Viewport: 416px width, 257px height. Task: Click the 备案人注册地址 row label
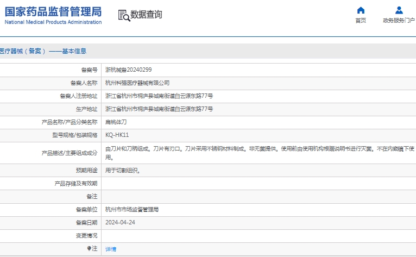(79, 96)
